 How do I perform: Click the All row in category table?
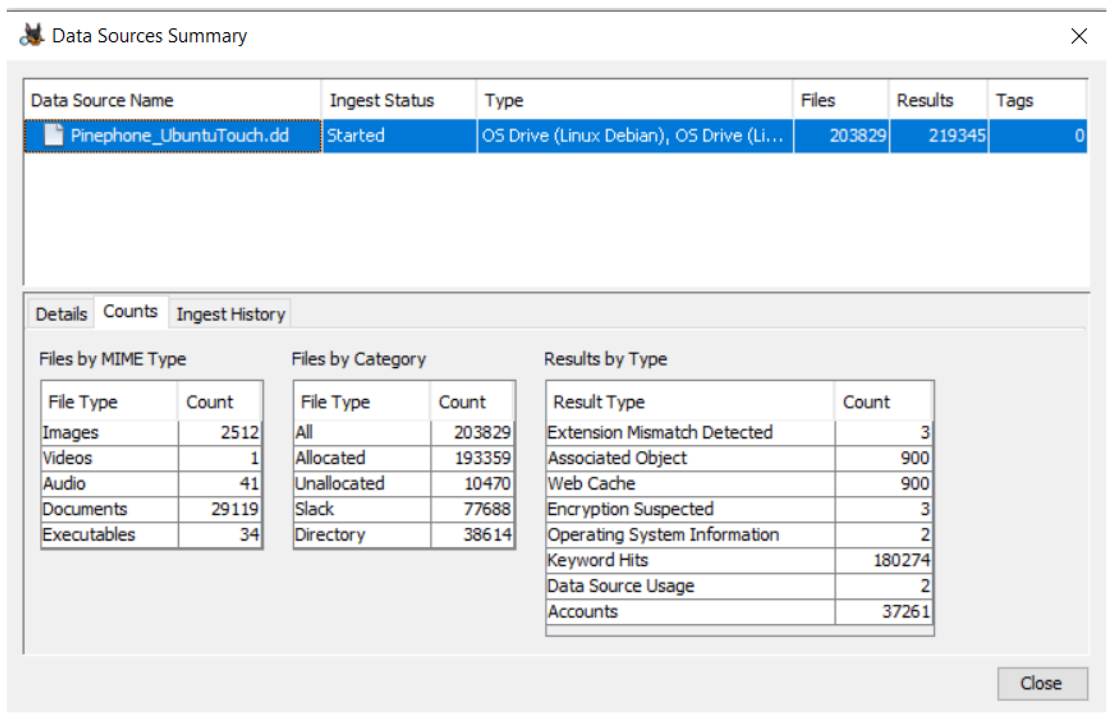[x=404, y=432]
